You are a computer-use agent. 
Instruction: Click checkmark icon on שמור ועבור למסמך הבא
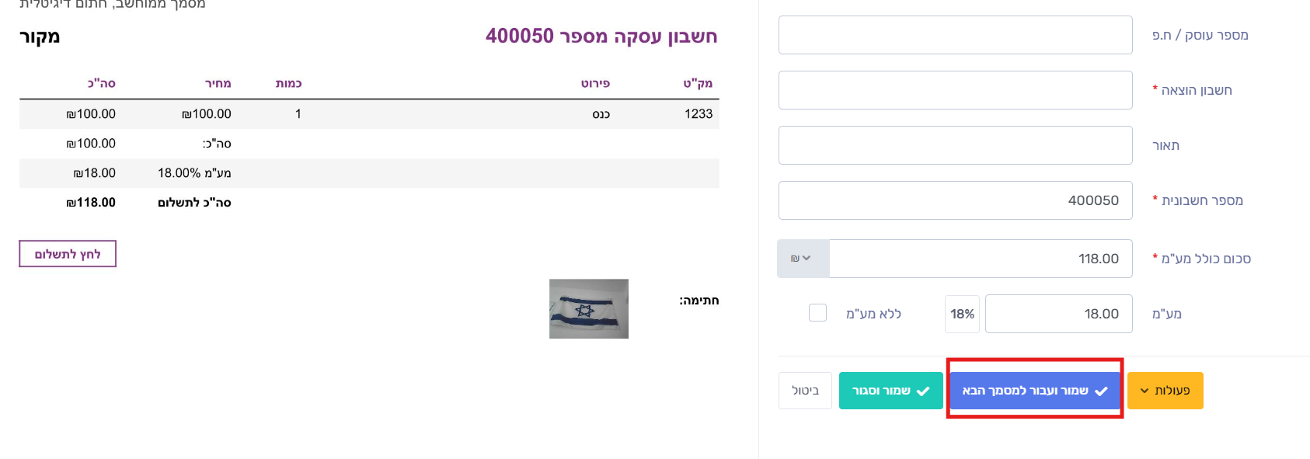(x=1101, y=391)
